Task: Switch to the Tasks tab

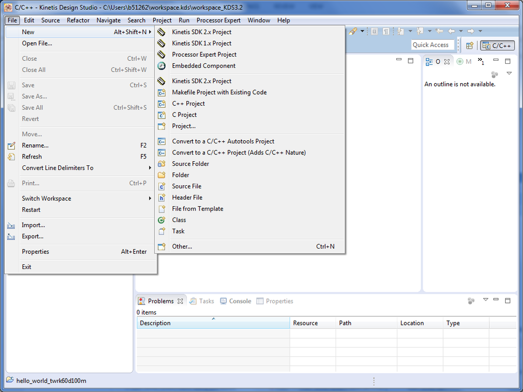Action: coord(202,301)
